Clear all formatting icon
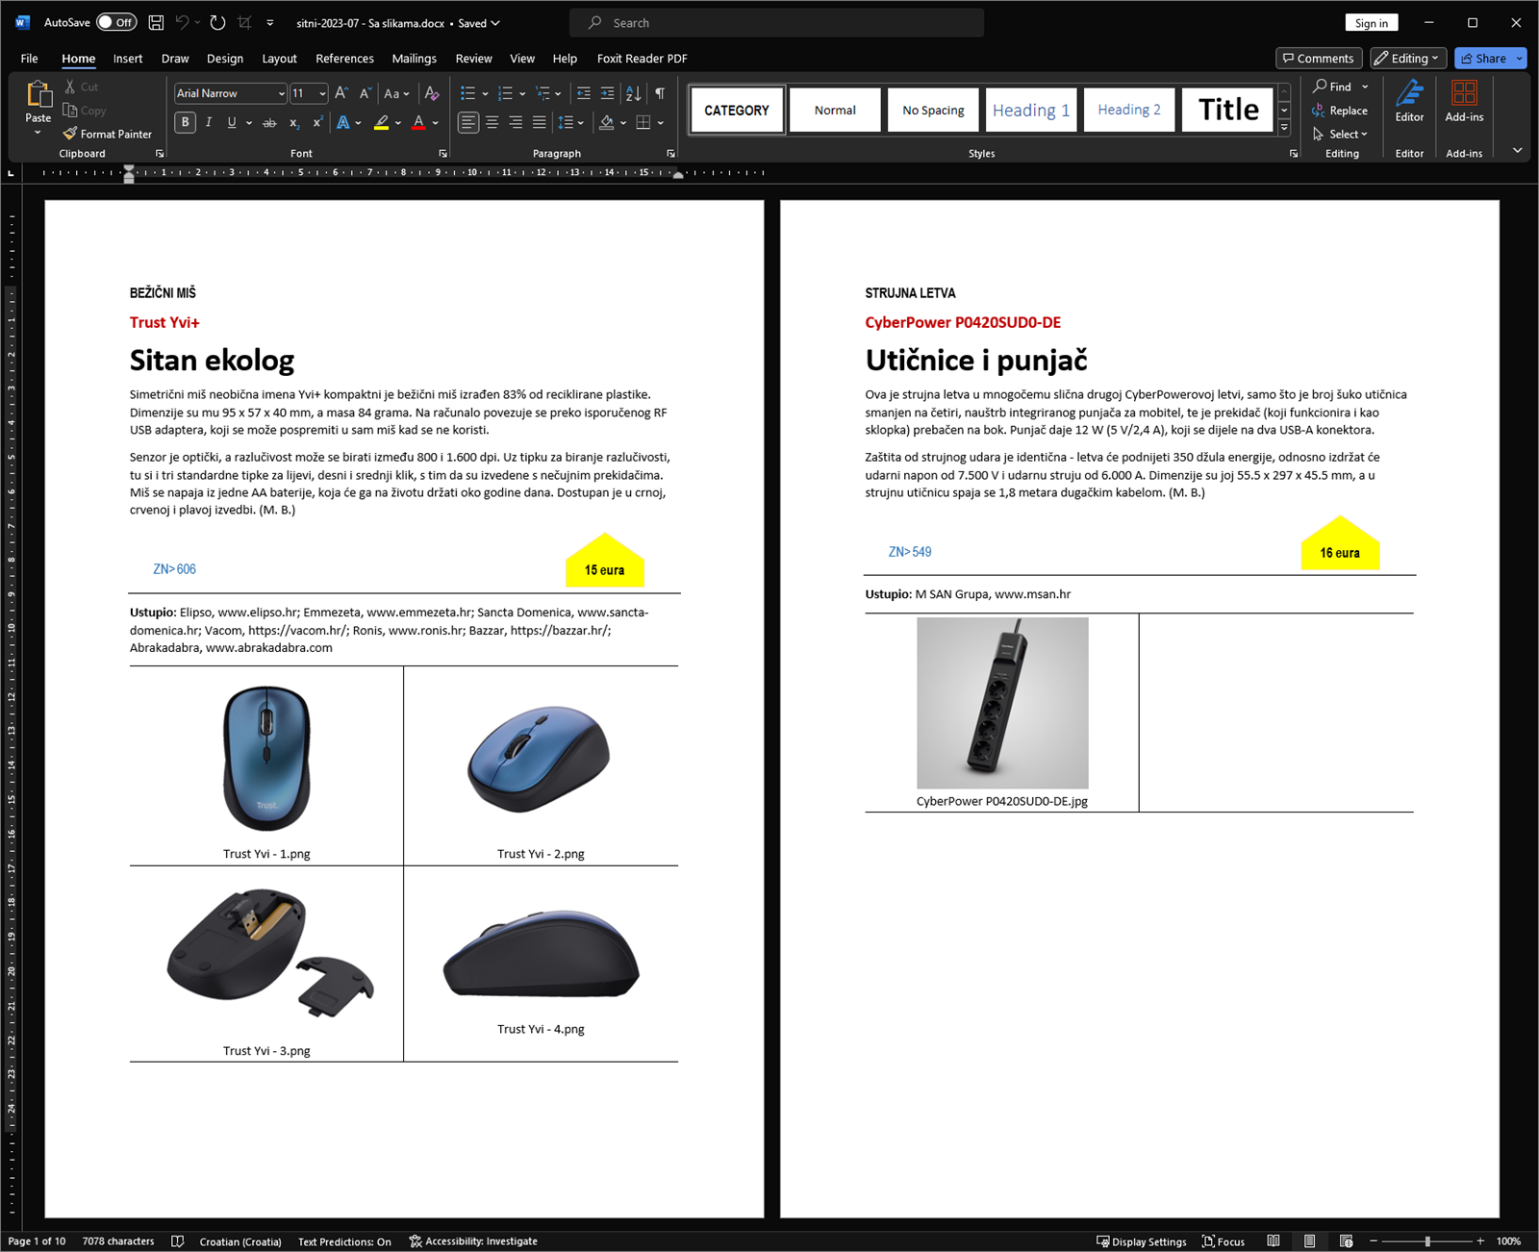 point(432,93)
